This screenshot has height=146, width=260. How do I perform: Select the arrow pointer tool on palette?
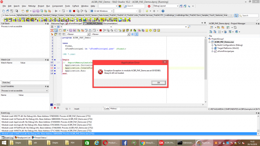(236, 16)
